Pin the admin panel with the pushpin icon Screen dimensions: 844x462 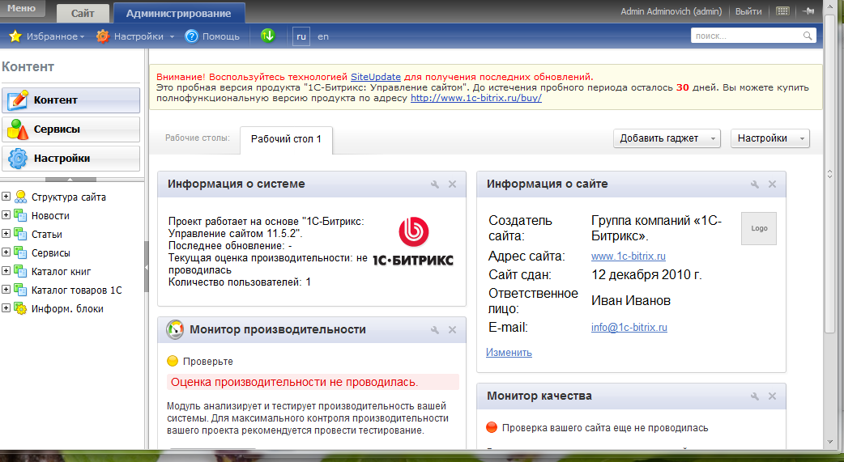pos(808,11)
